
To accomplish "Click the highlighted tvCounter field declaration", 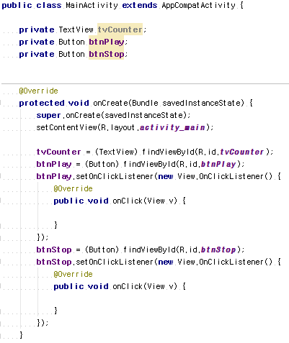I will tap(120, 29).
